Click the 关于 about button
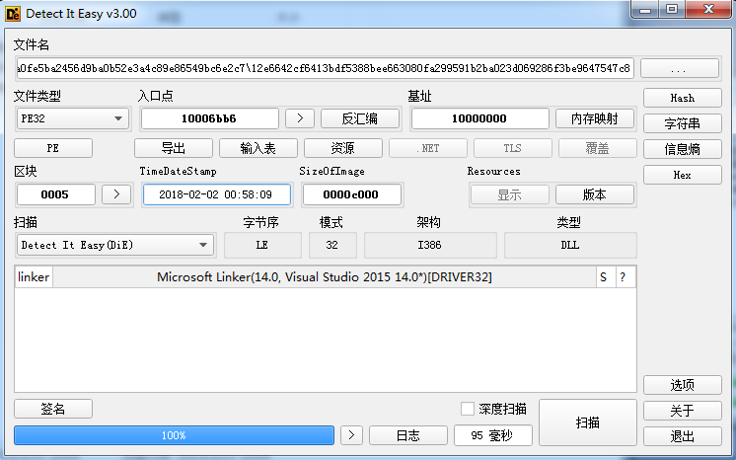 coord(682,411)
